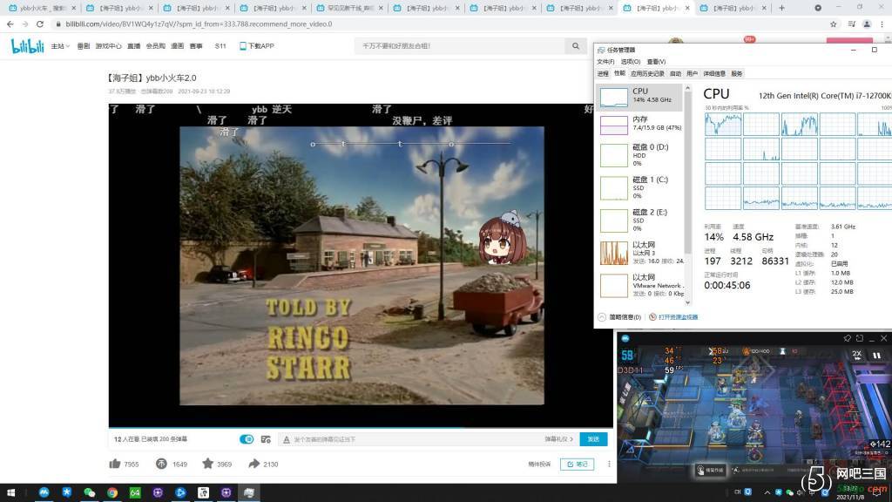Click the 下载APP phone icon link
This screenshot has height=502, width=892.
tap(257, 46)
